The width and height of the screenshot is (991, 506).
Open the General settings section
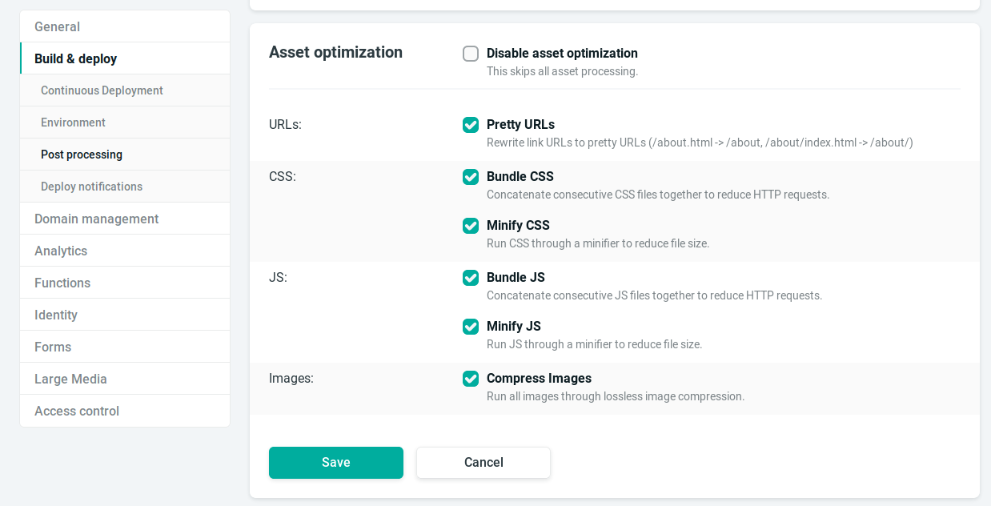(x=57, y=26)
